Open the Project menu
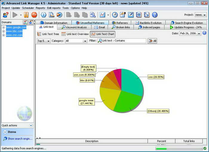 pyautogui.click(x=6, y=8)
